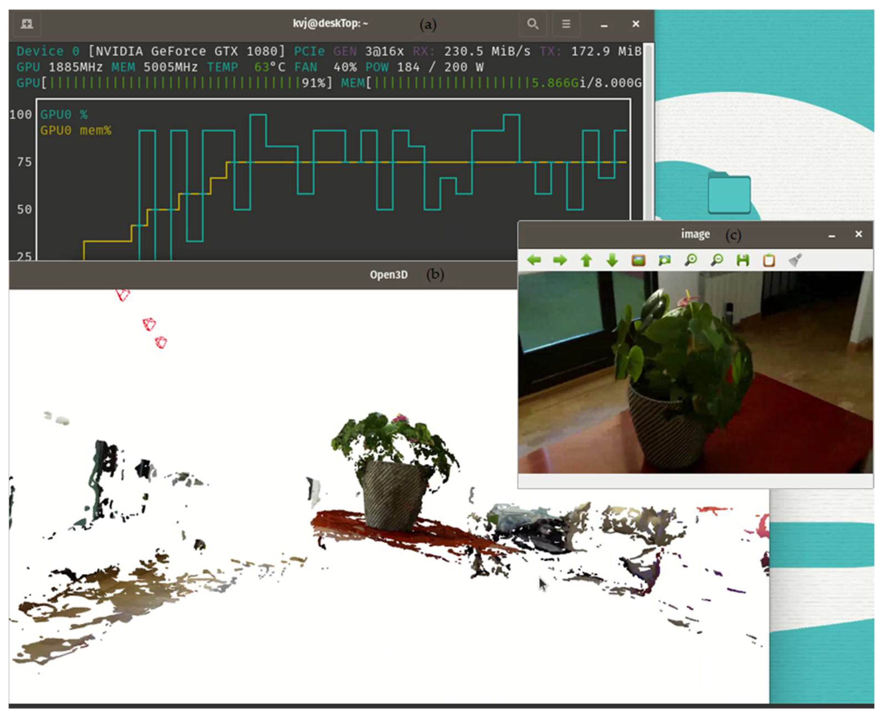Click the 'Open3D' window title
The height and width of the screenshot is (716, 882).
point(388,275)
